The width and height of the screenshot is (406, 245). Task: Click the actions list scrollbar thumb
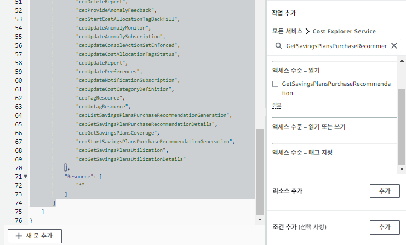tap(402, 126)
